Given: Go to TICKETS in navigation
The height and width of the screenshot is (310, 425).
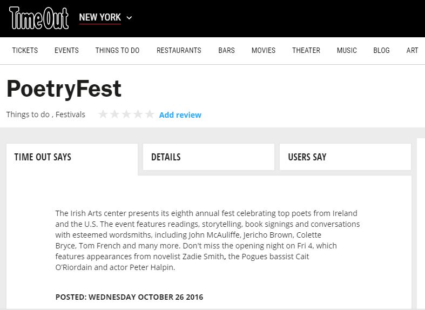Looking at the screenshot, I should [x=25, y=50].
